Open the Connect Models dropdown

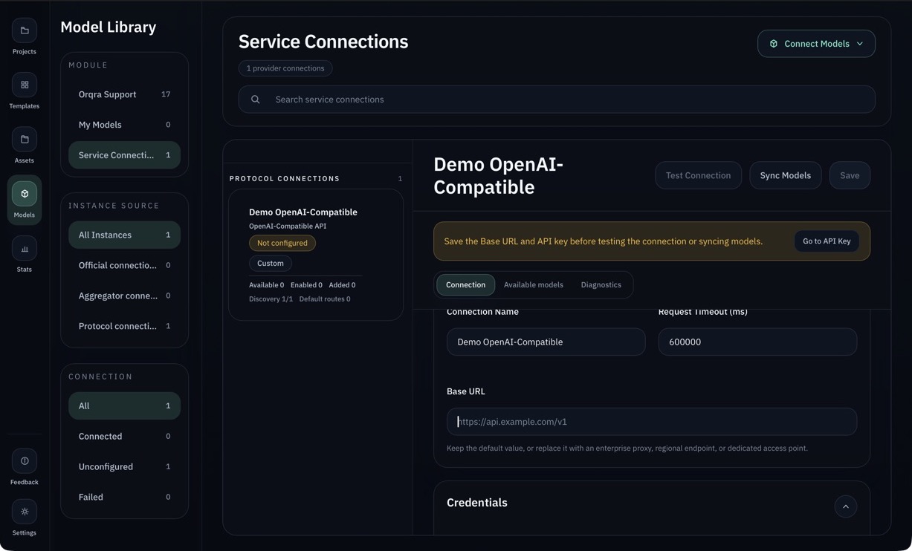[816, 44]
